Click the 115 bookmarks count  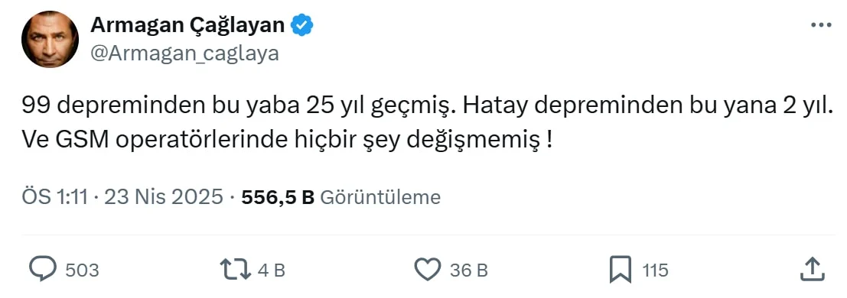coord(655,270)
